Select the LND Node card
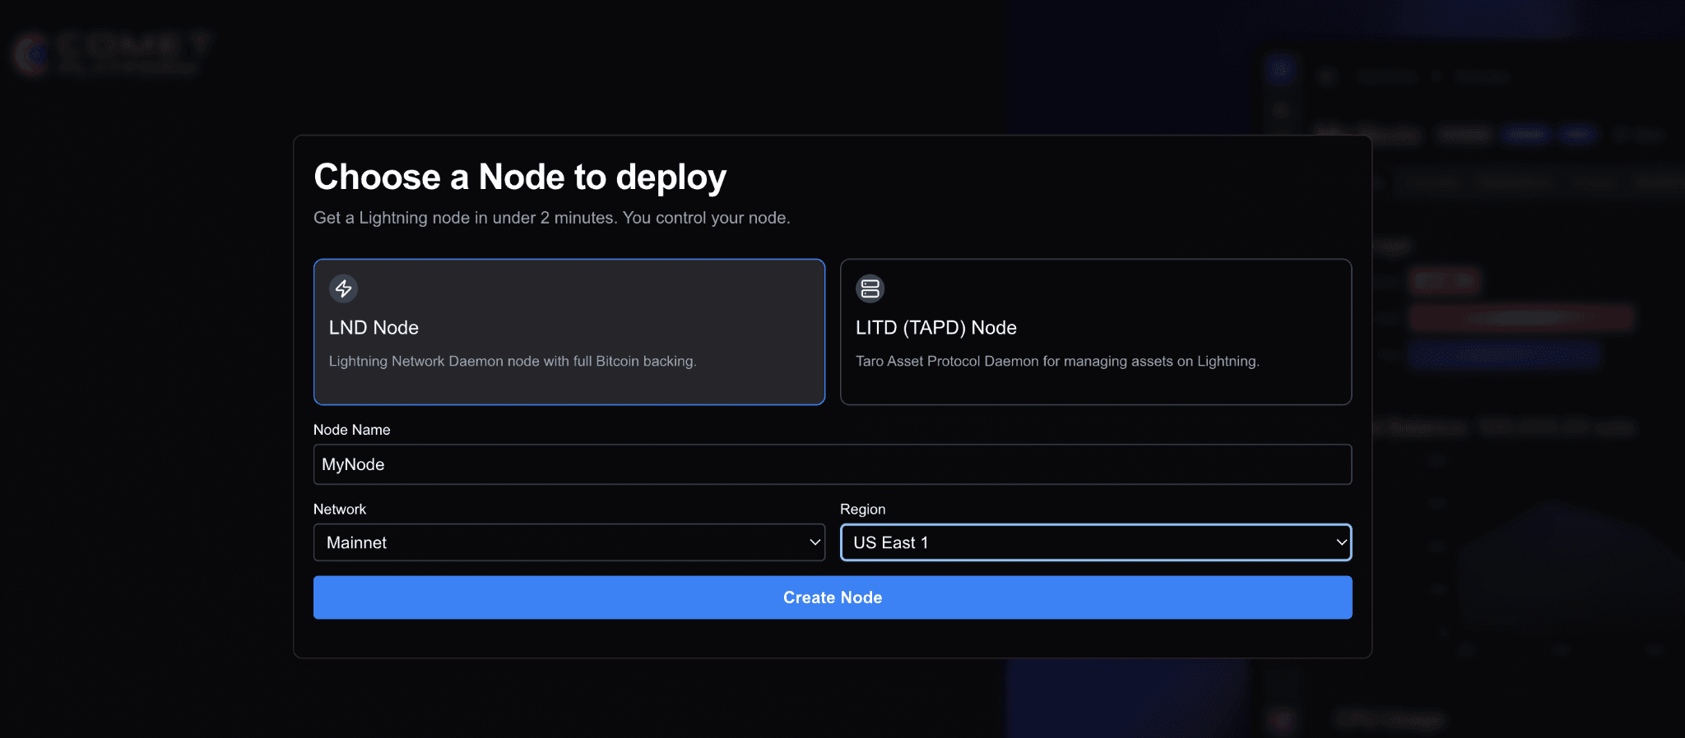Screen dimensions: 1685x738 pyautogui.click(x=569, y=331)
